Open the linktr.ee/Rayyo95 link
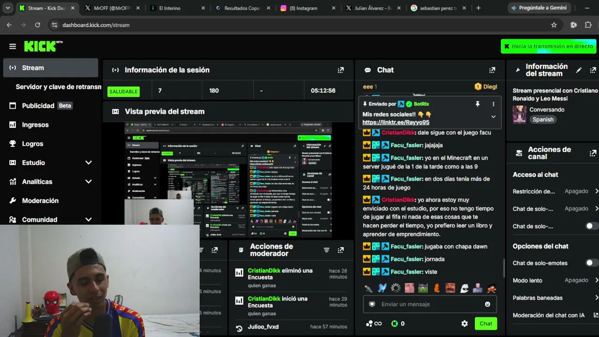The height and width of the screenshot is (337, 599). (x=396, y=122)
